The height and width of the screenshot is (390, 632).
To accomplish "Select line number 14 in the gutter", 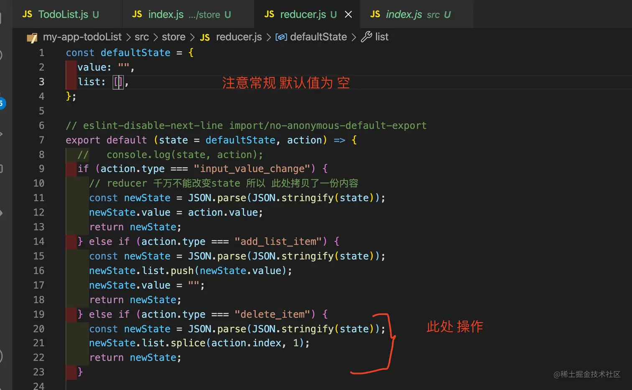I will tap(39, 242).
